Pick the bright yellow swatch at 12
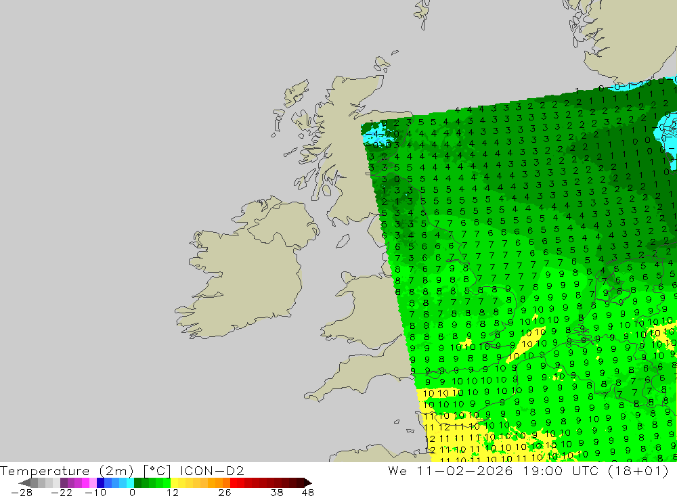Screen dimensions: 677x496 click(175, 482)
